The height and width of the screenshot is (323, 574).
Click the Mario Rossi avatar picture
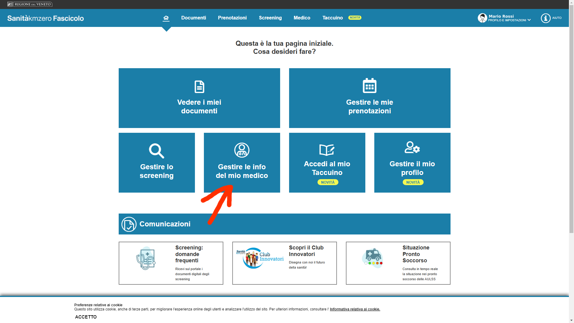click(482, 18)
